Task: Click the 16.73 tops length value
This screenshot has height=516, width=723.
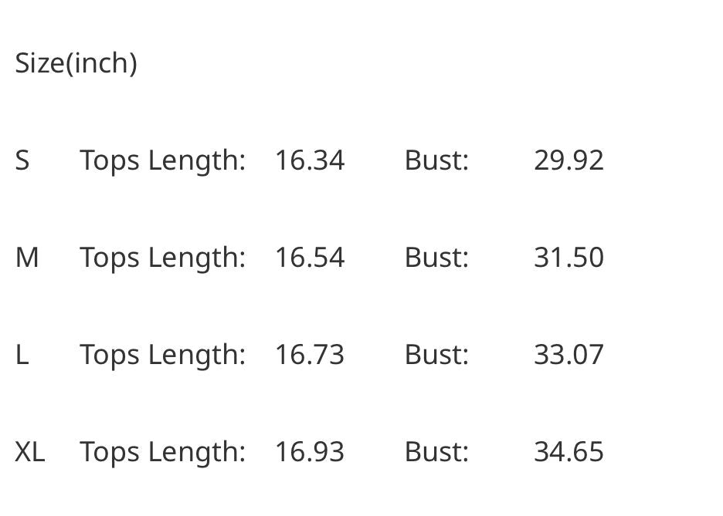Action: [x=310, y=355]
